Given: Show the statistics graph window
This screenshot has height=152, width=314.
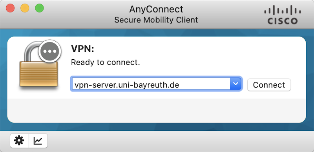Looking at the screenshot, I should coord(38,141).
